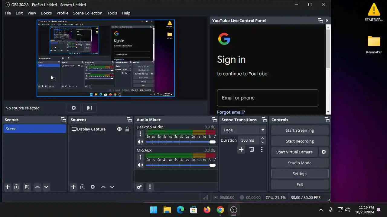The image size is (387, 217).
Task: Click Forgot email? link
Action: pos(231,112)
